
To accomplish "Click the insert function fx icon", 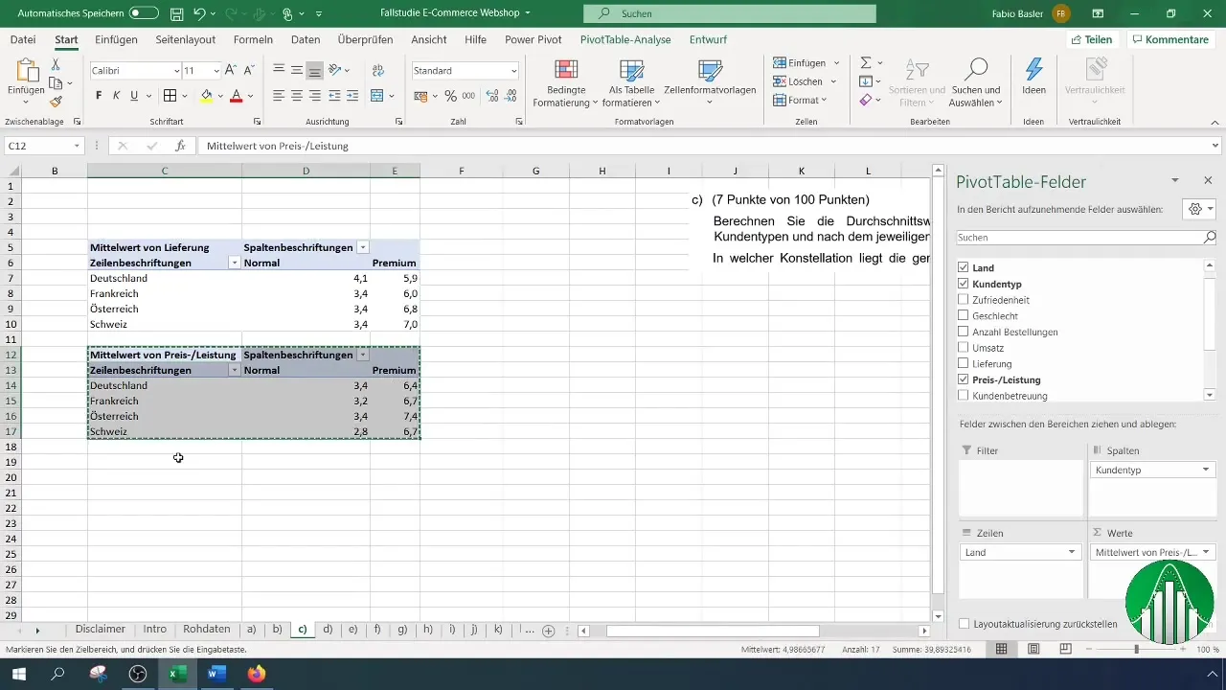I will 179,146.
